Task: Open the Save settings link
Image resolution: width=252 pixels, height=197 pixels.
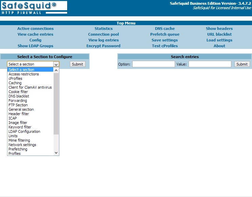Action: coord(165,40)
